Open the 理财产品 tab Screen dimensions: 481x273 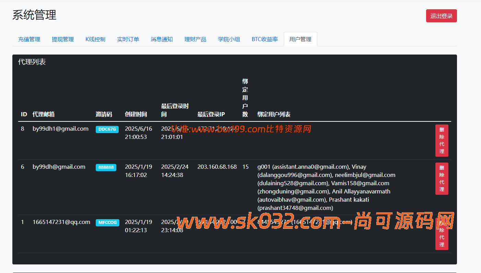click(x=195, y=39)
